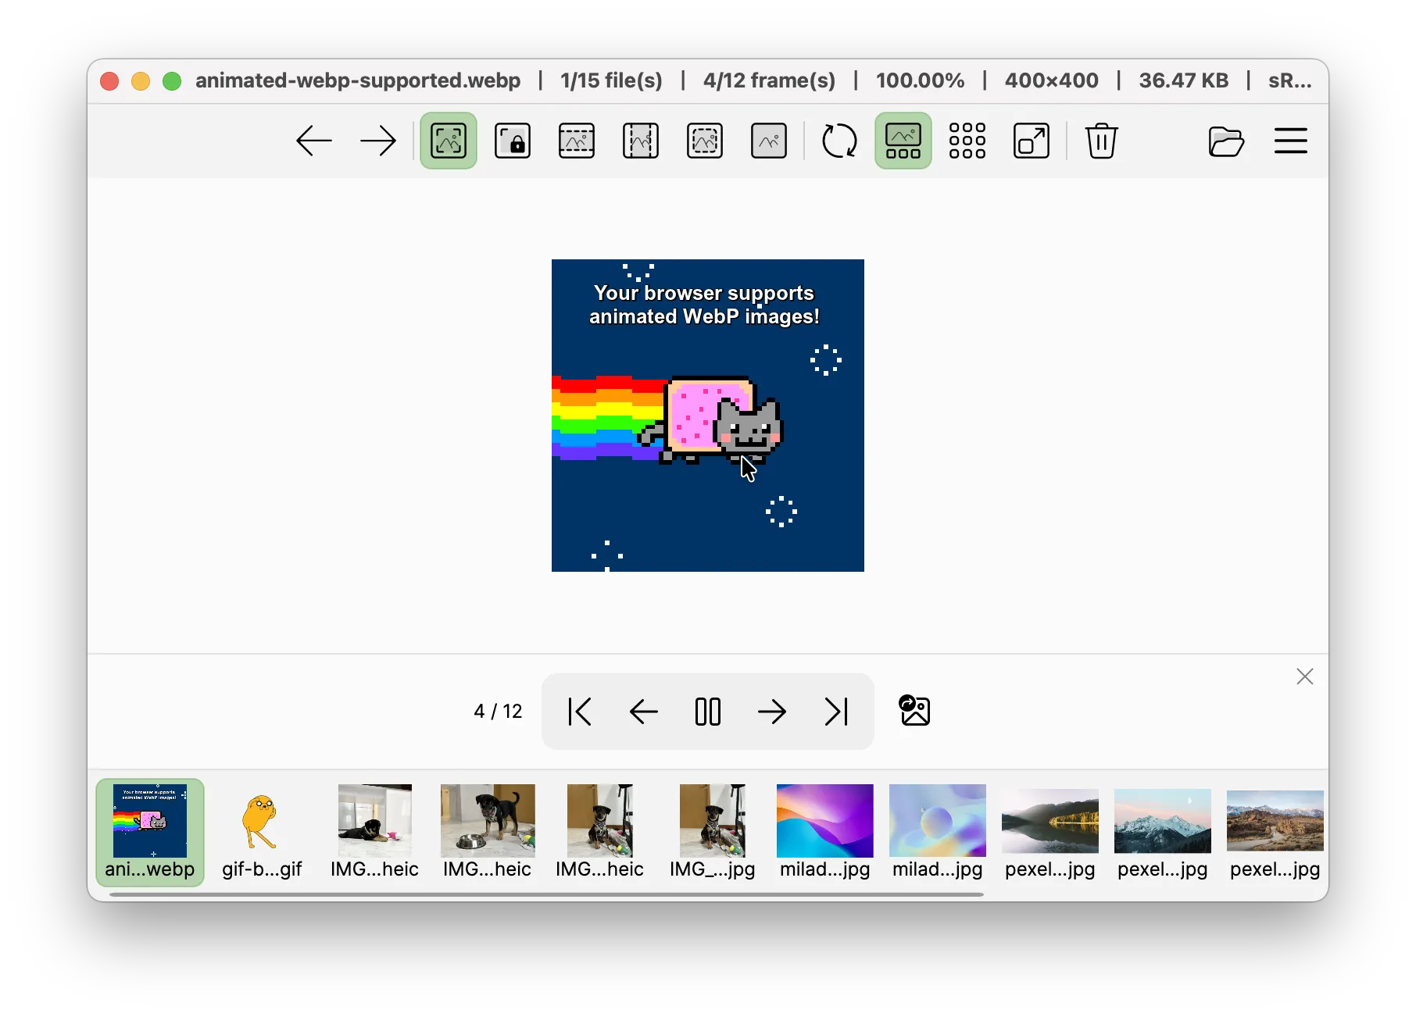Click the Nyan Cat animated image
The height and width of the screenshot is (1017, 1416).
708,416
